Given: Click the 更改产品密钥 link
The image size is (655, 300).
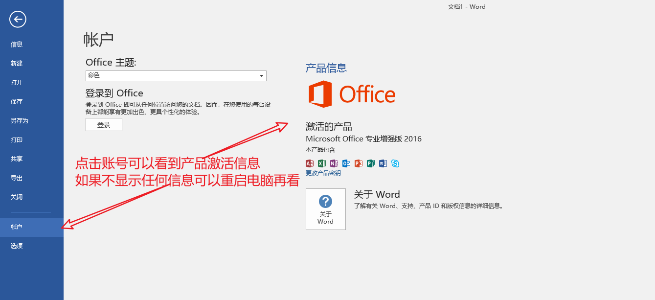Looking at the screenshot, I should tap(323, 173).
